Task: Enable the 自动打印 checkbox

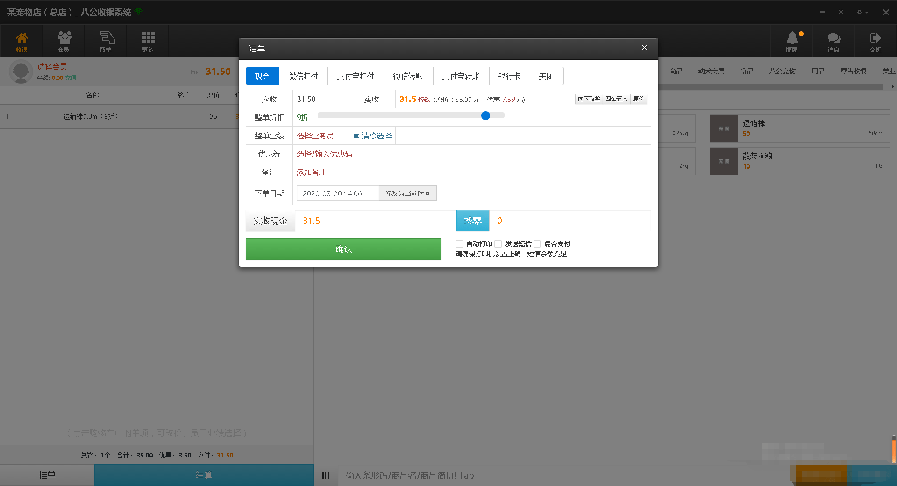Action: pyautogui.click(x=459, y=244)
